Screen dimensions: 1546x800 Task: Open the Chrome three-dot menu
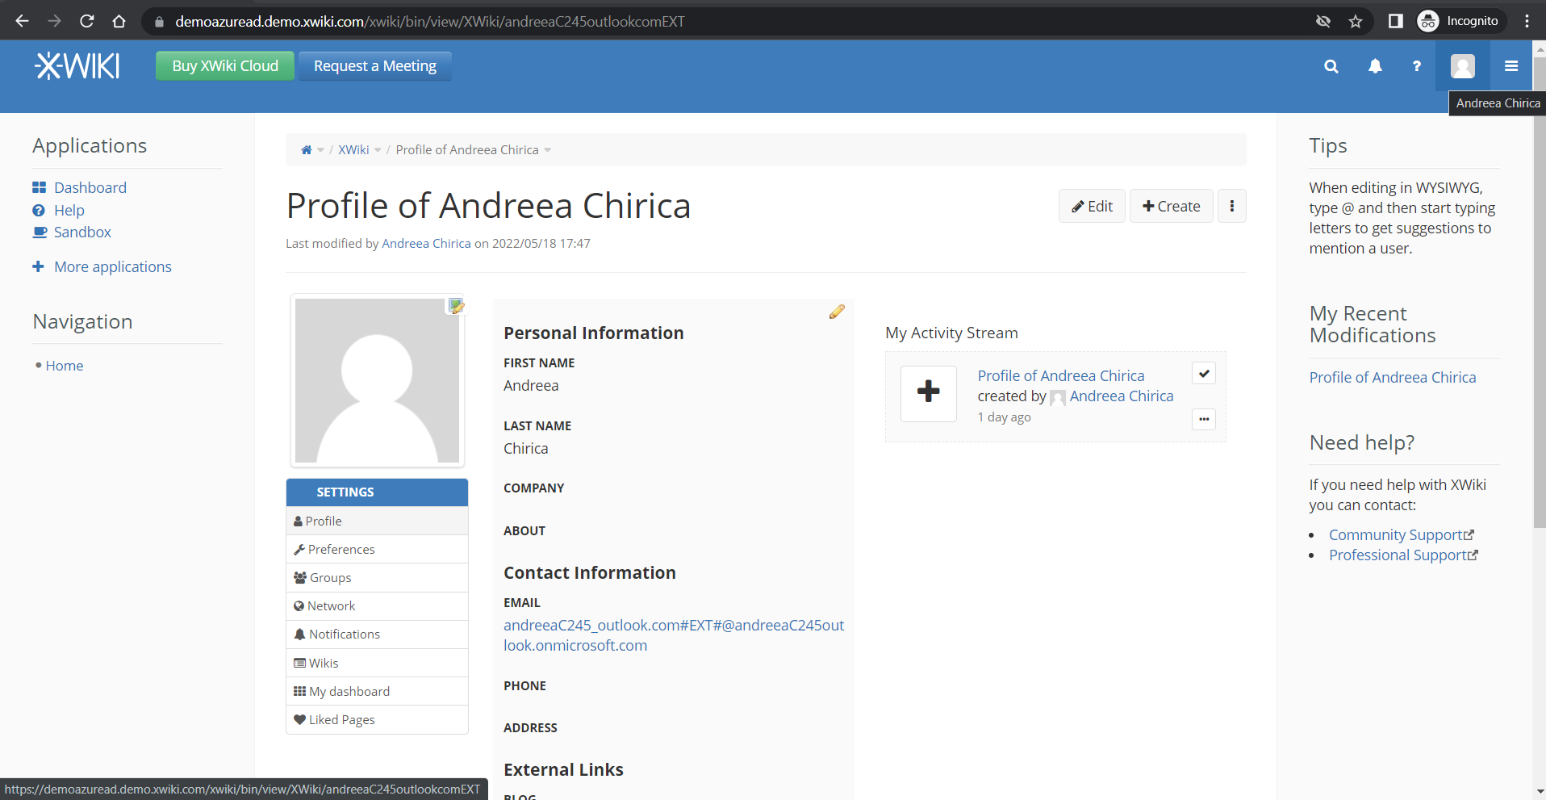pyautogui.click(x=1527, y=21)
